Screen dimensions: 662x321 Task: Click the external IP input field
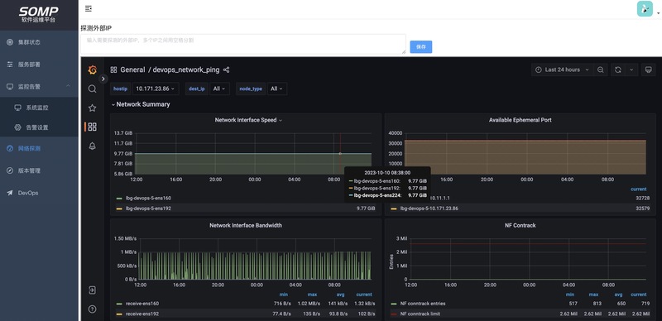pos(243,44)
